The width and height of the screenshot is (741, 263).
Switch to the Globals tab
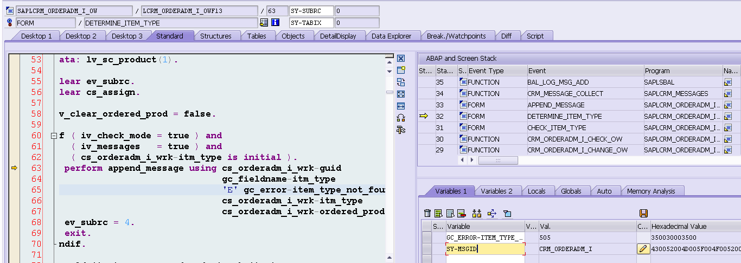(571, 191)
